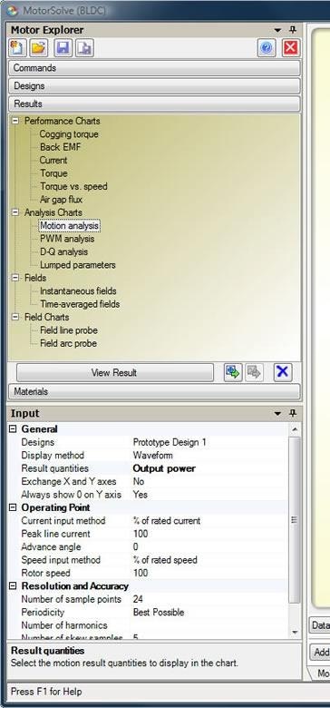Select Cogging torque in results tree
This screenshot has height=708, width=330.
pyautogui.click(x=69, y=134)
